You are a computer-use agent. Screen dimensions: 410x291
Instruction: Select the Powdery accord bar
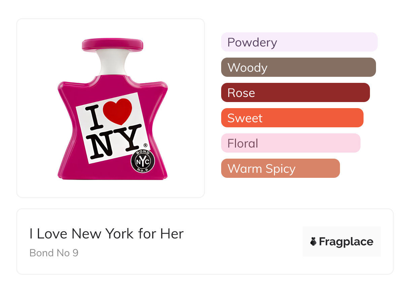coord(299,42)
